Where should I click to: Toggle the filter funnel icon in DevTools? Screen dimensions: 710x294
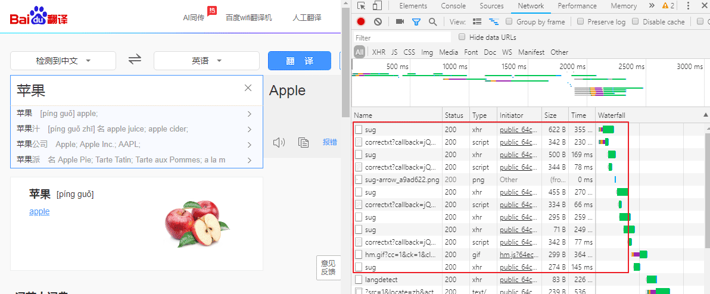coord(416,21)
